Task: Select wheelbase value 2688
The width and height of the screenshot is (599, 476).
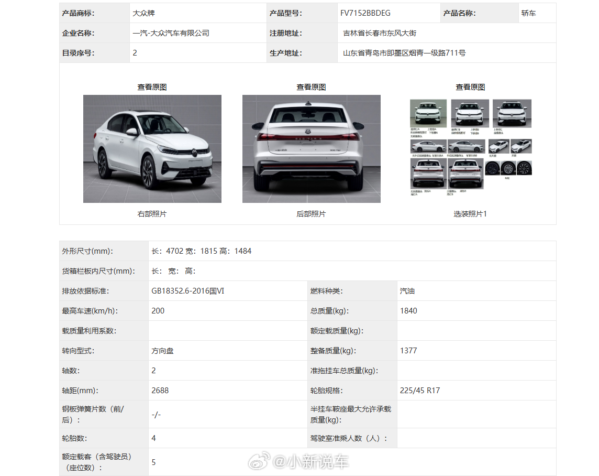Action: pyautogui.click(x=160, y=390)
